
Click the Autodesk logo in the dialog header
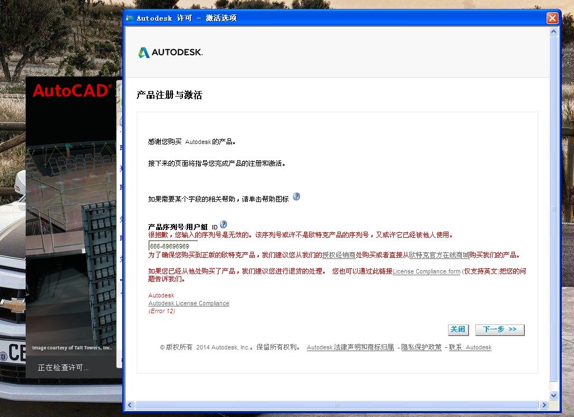click(x=170, y=52)
